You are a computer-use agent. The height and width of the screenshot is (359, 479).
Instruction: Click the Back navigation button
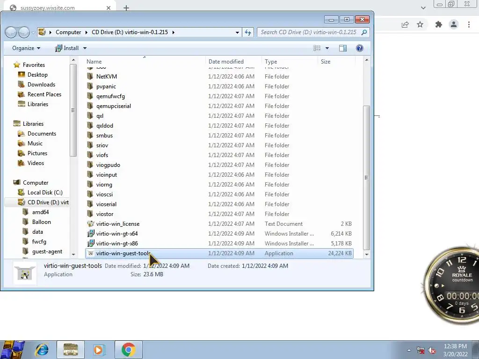click(x=11, y=32)
